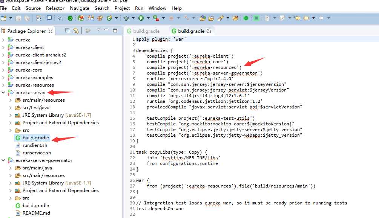Open the Window menu
The height and width of the screenshot is (218, 379).
coord(157,8)
